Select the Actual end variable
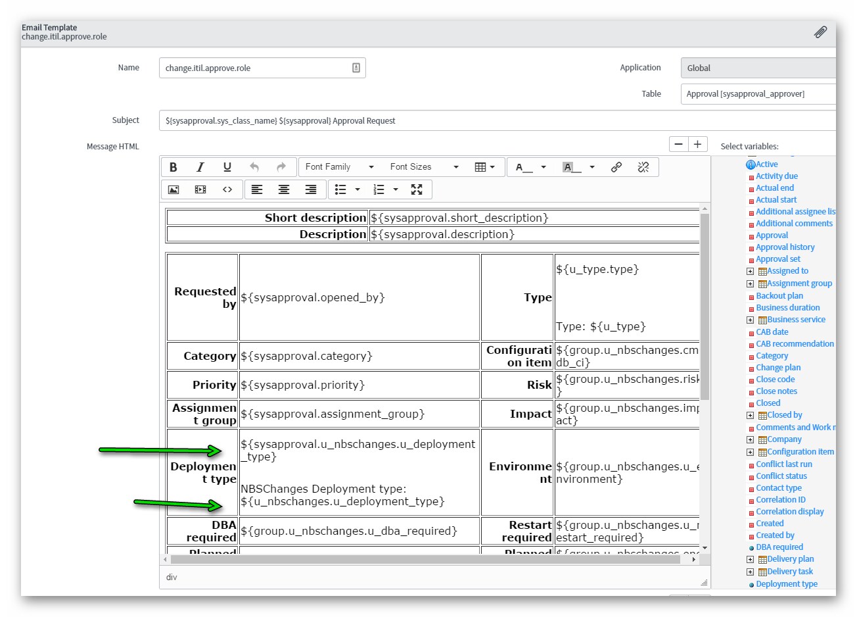This screenshot has width=857, height=617. tap(775, 188)
